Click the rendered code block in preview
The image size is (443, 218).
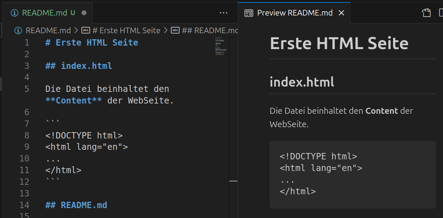tap(352, 174)
